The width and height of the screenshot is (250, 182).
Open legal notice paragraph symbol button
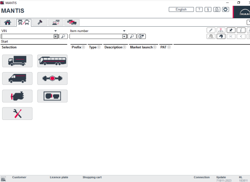coord(208,10)
